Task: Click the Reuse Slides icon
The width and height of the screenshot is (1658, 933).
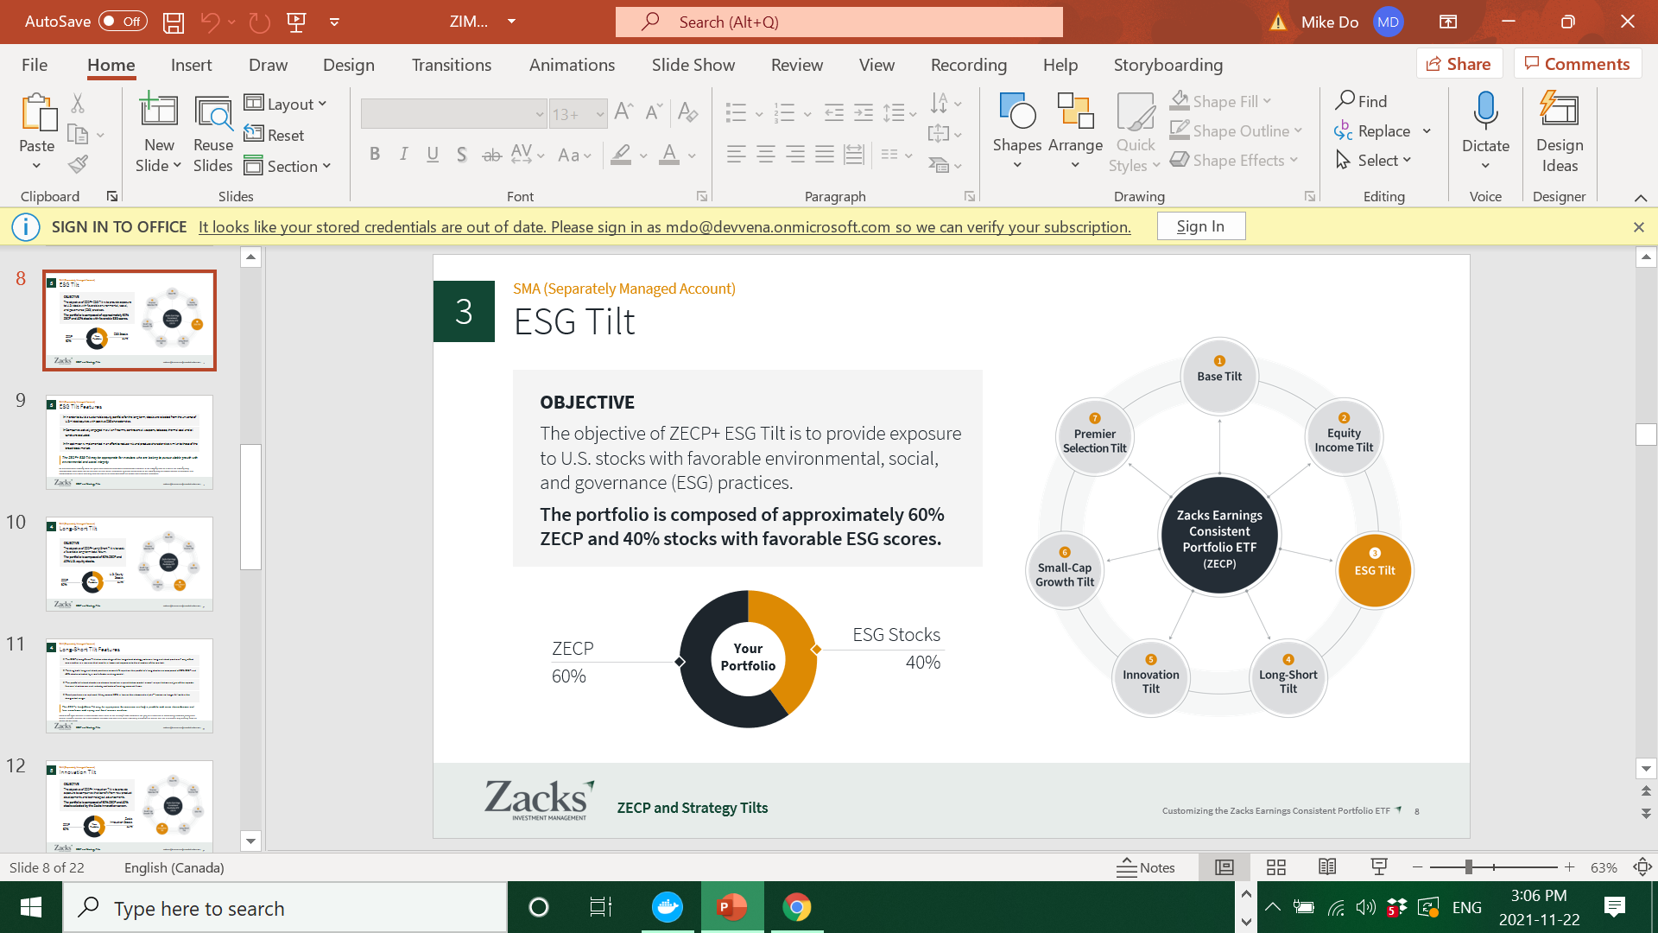Action: point(212,134)
